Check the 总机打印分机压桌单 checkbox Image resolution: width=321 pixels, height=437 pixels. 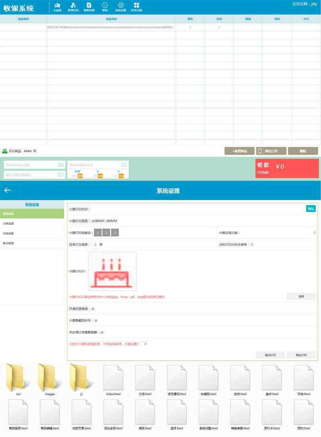pos(252,245)
